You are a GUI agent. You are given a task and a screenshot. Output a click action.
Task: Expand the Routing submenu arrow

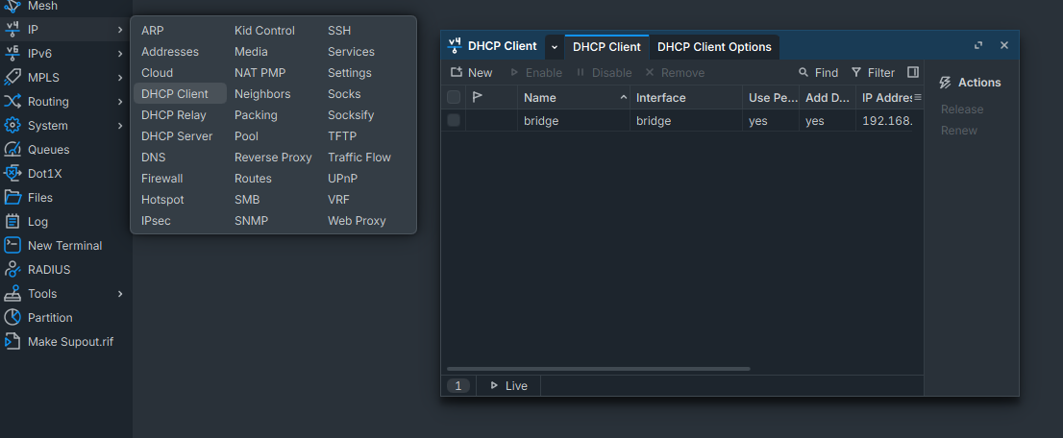coord(120,102)
